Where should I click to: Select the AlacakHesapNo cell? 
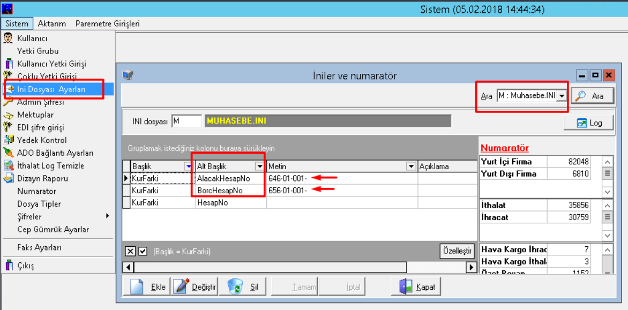[231, 178]
